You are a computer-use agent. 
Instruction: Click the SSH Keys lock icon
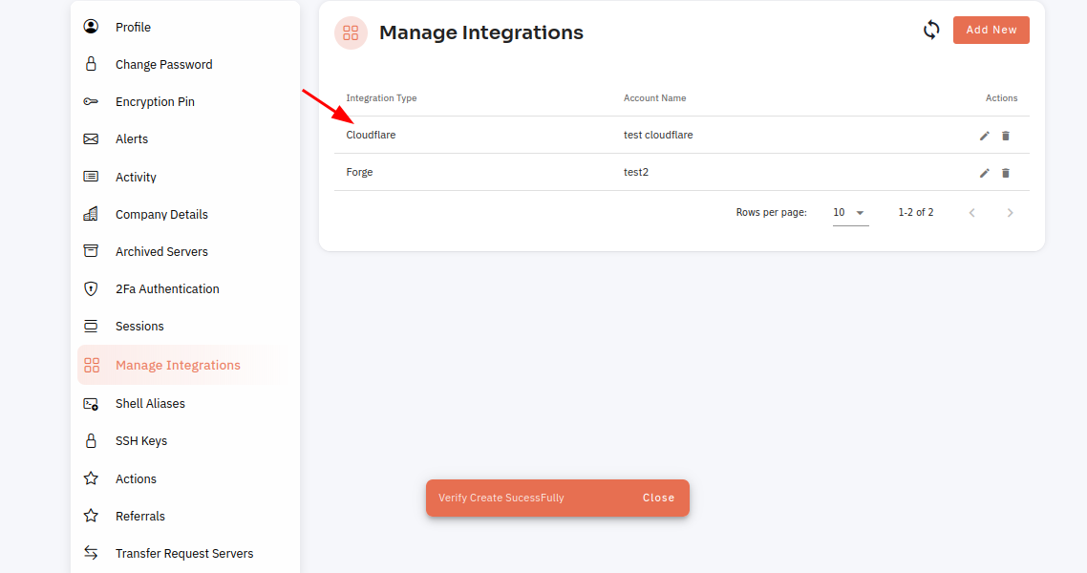91,440
